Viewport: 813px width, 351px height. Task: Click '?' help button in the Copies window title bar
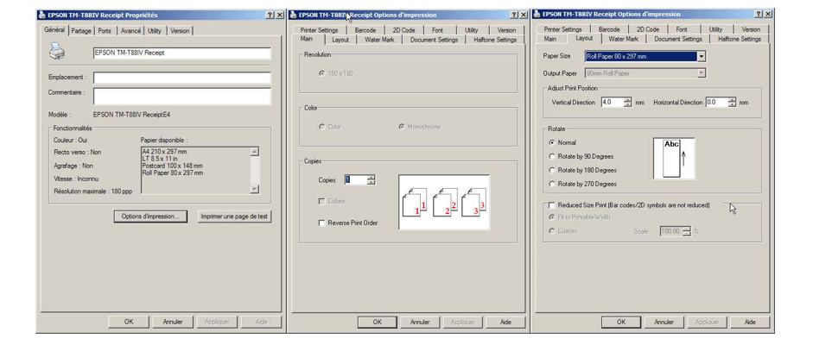click(513, 15)
